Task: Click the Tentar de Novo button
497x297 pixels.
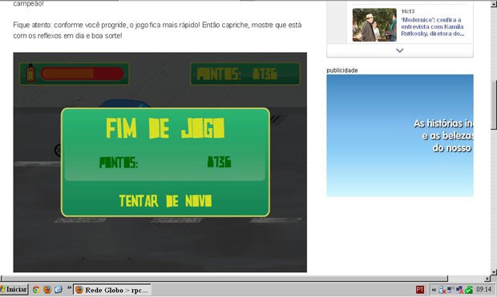Action: coord(165,201)
